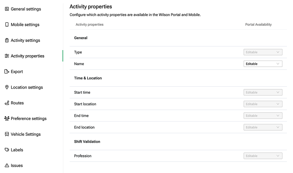Click the Labels tag icon
Viewport: 293px width, 173px height.
point(7,150)
